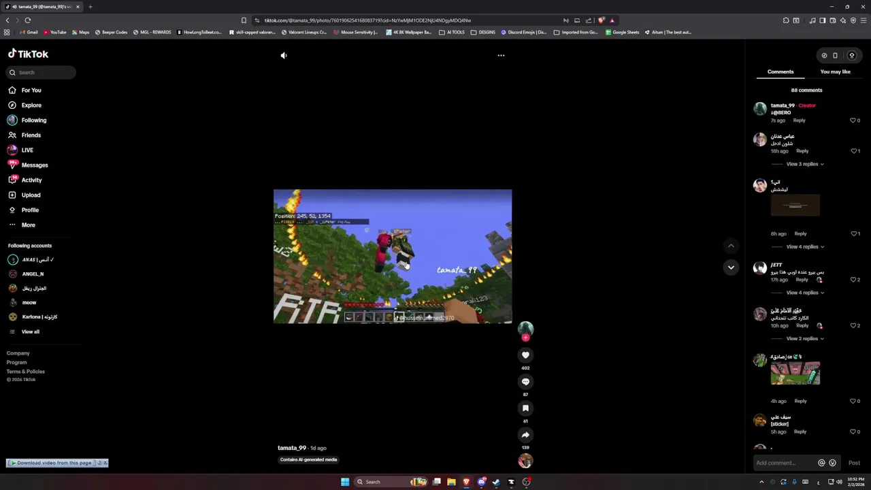Screen dimensions: 871x490
Task: Reload the page in browser toolbar
Action: point(27,20)
